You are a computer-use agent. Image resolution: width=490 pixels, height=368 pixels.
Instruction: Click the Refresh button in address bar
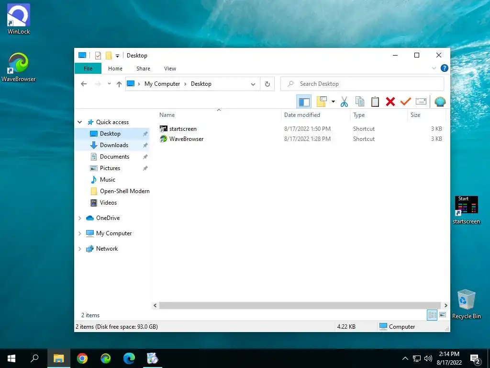coord(267,84)
